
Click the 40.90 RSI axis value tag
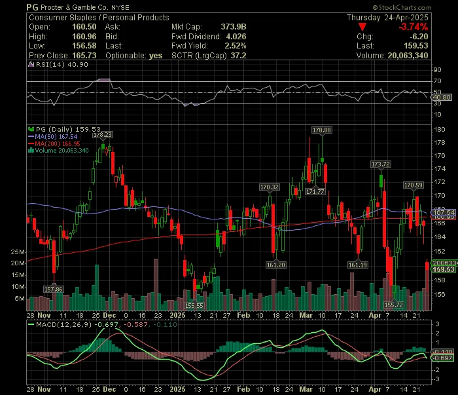coord(442,98)
